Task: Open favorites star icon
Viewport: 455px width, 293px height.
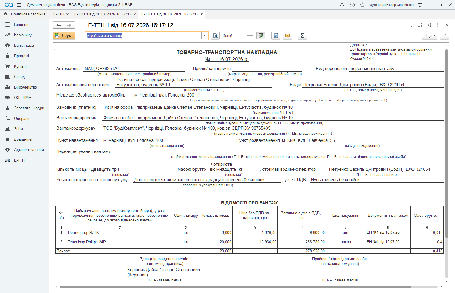Action: coord(362,5)
